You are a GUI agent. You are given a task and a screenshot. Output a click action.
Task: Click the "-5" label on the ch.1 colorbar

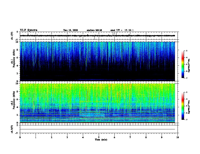coord(186,64)
